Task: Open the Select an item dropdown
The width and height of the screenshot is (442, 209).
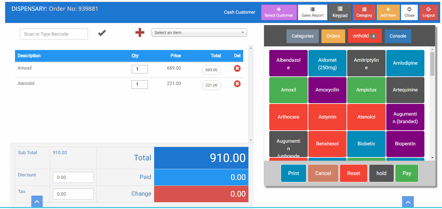Action: coord(199,33)
